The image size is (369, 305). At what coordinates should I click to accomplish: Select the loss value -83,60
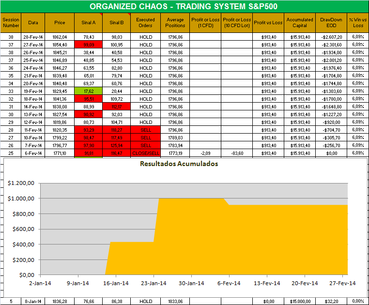click(x=237, y=153)
